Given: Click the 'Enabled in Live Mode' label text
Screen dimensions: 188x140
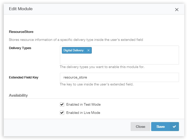Looking at the screenshot, I should (x=83, y=113).
